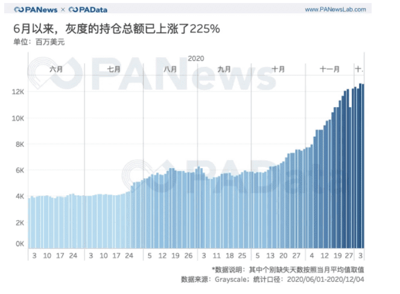Image resolution: width=400 pixels, height=294 pixels.
Task: Click the x-axis tick 5 under 八月
Action: point(150,255)
